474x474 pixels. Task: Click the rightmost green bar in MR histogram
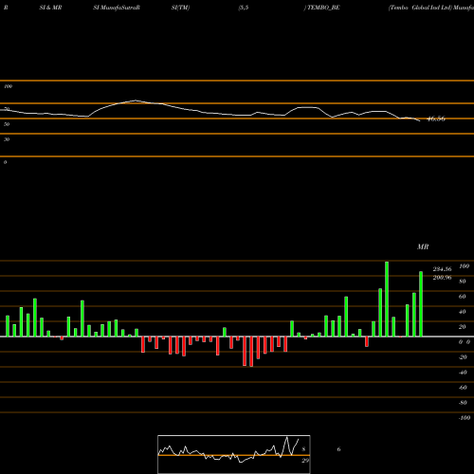point(421,304)
